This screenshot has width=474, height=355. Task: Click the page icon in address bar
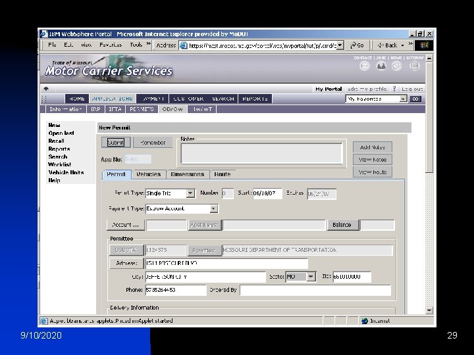[183, 45]
